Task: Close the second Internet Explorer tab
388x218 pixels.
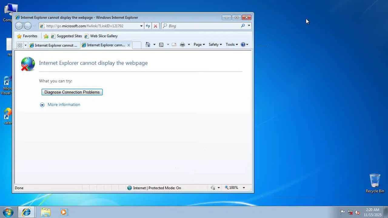Action: click(129, 45)
